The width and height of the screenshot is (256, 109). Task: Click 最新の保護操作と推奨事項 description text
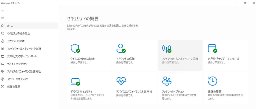coord(225,97)
